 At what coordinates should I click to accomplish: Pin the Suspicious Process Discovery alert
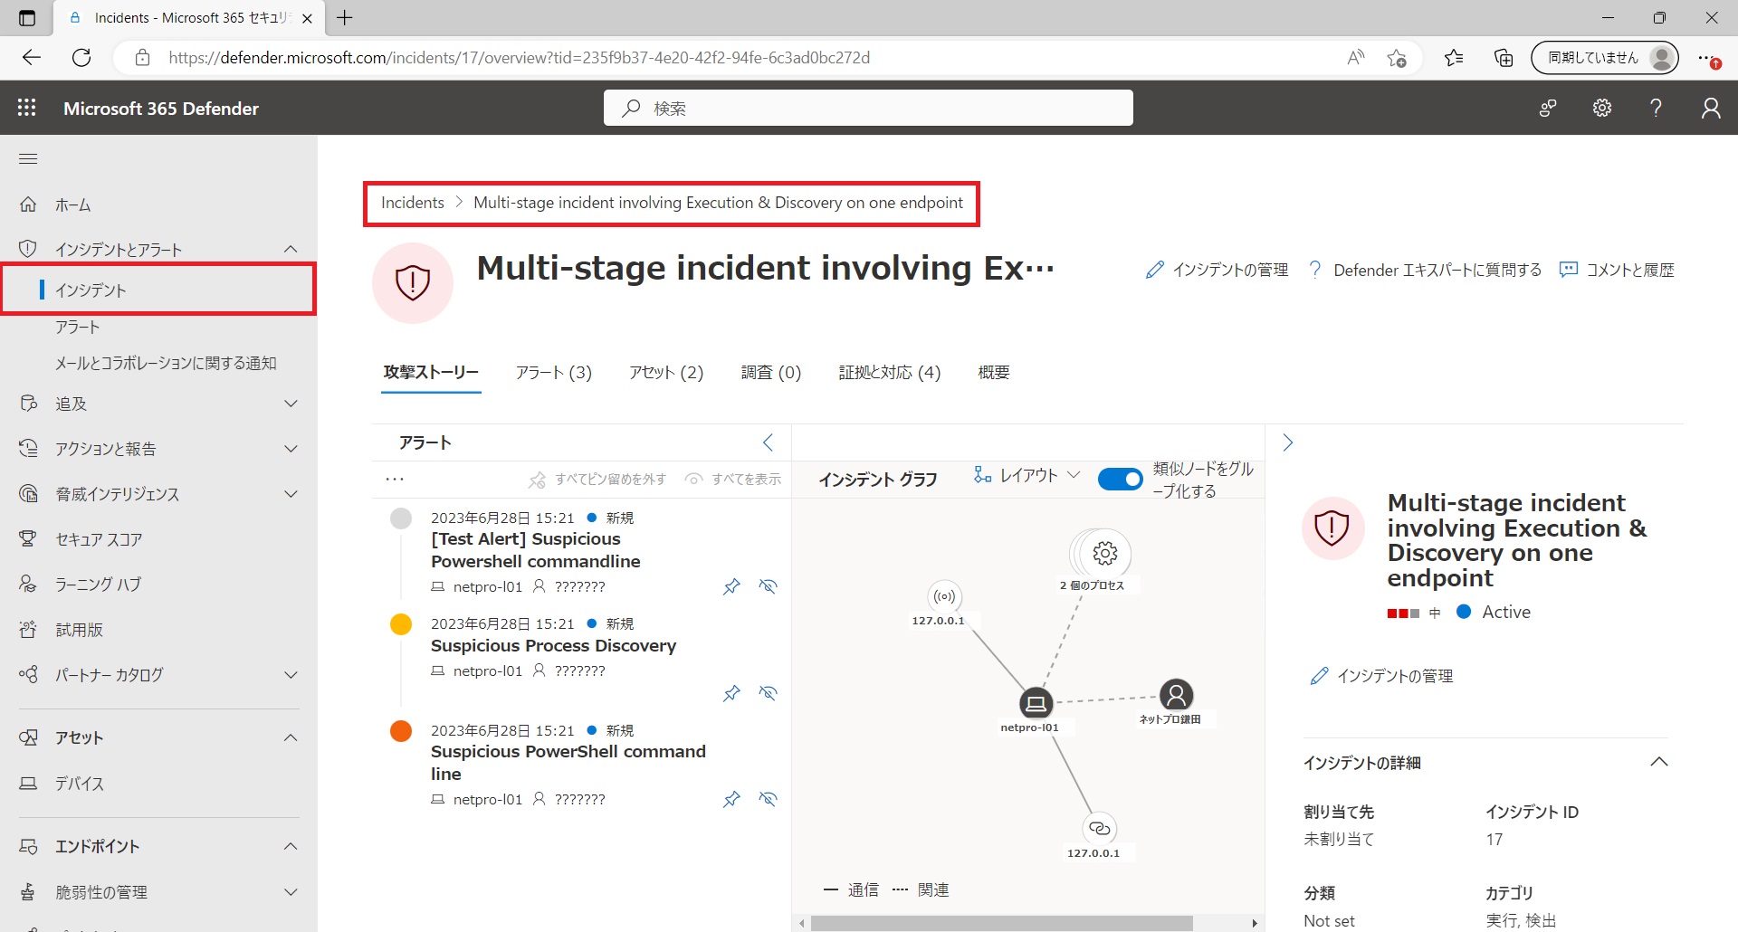point(731,693)
